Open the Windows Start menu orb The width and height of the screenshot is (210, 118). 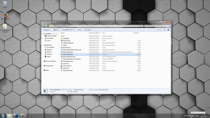[3, 116]
